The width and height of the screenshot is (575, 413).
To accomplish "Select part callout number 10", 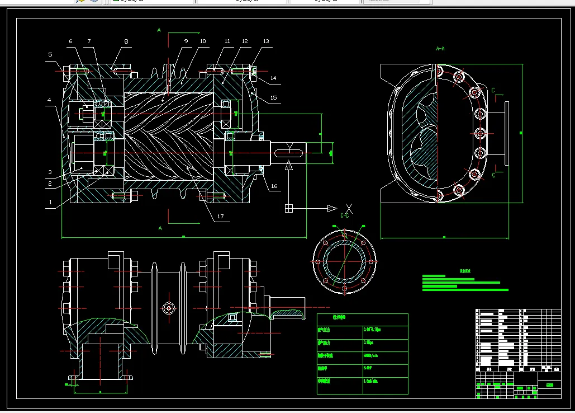I will [x=203, y=41].
